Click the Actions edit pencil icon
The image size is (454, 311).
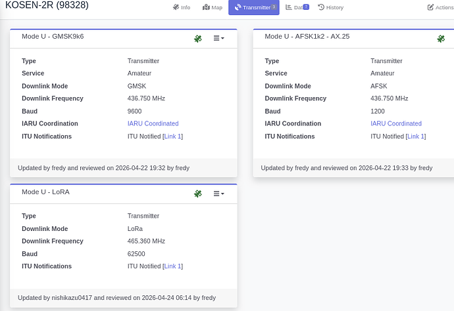coord(430,7)
